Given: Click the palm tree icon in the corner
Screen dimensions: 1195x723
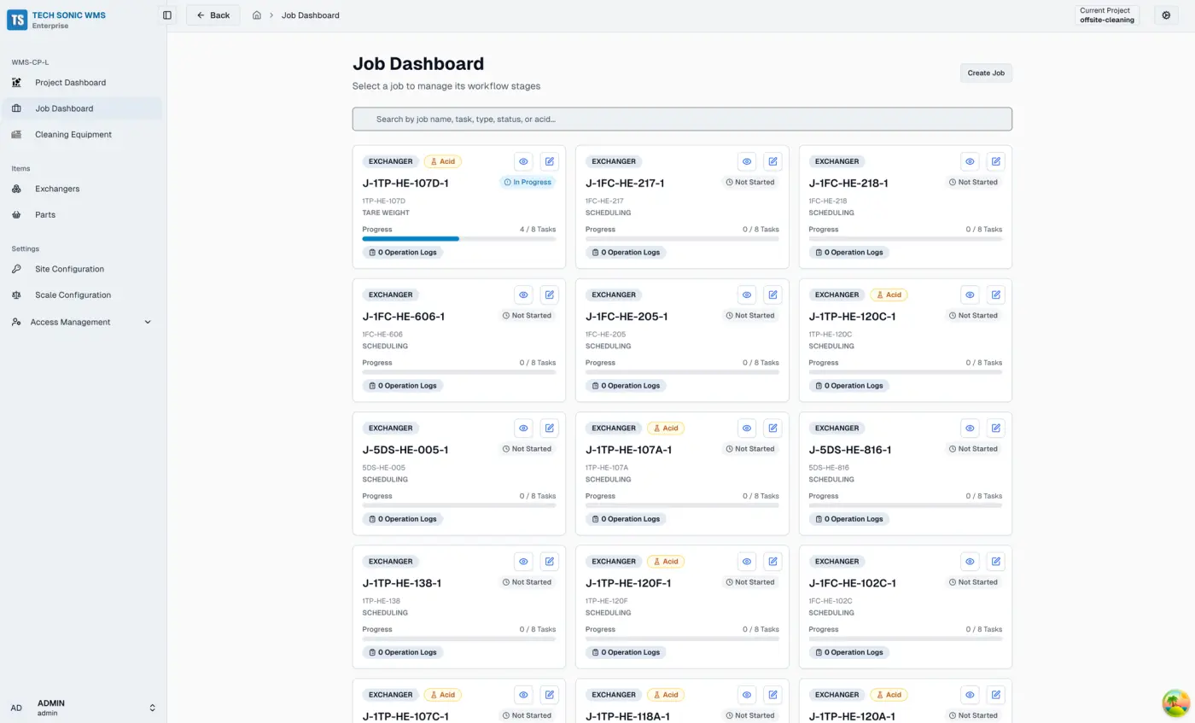Looking at the screenshot, I should 1176,703.
